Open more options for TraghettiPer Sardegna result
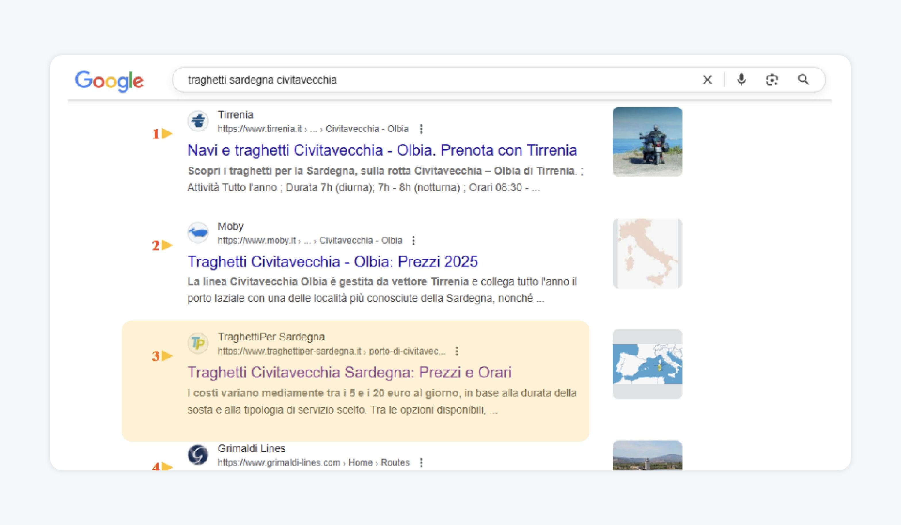This screenshot has height=525, width=901. (457, 351)
